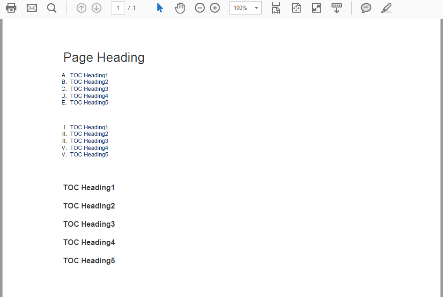
Task: Go to previous page arrow
Action: pos(81,8)
